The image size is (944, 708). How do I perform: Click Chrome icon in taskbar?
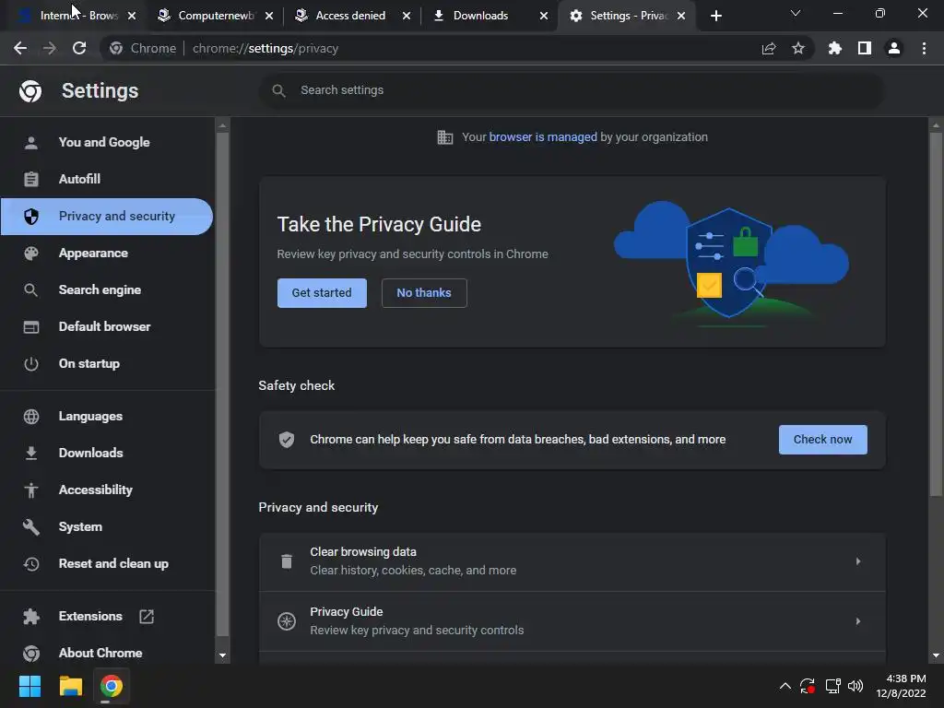point(112,686)
